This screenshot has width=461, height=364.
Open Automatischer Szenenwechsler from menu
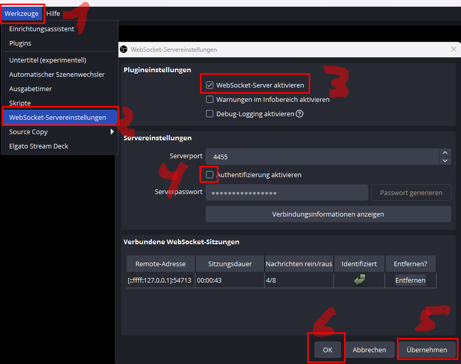57,75
